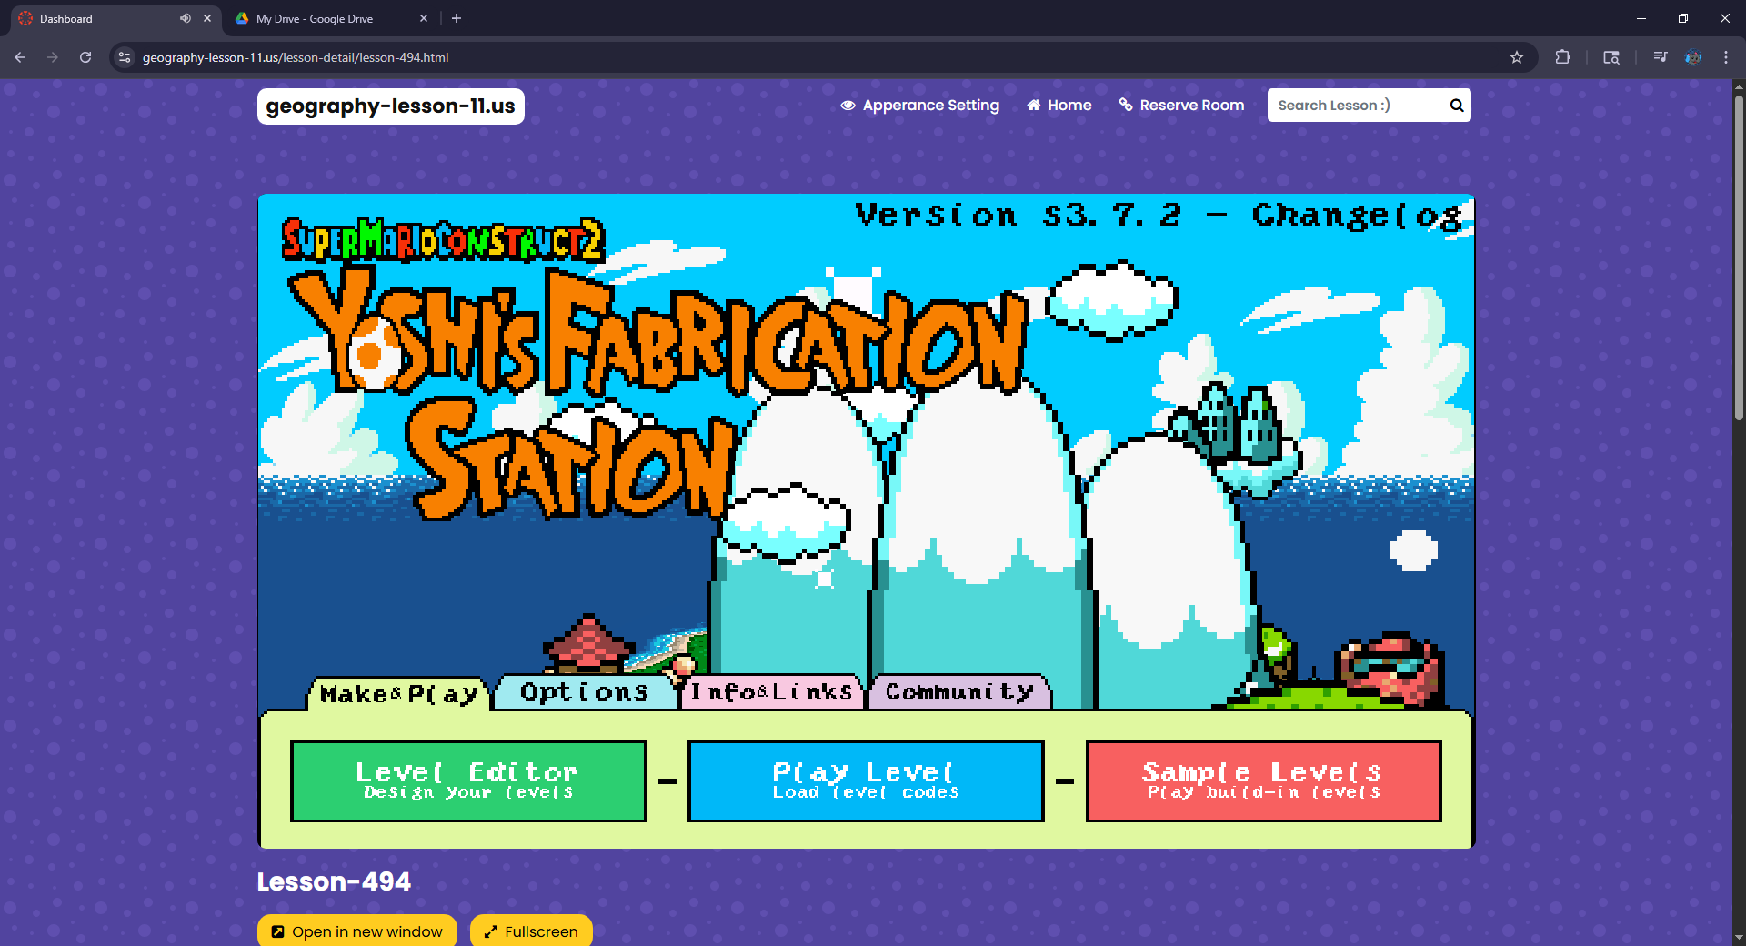Image resolution: width=1746 pixels, height=946 pixels.
Task: Click the Level Editor green button
Action: pos(468,781)
